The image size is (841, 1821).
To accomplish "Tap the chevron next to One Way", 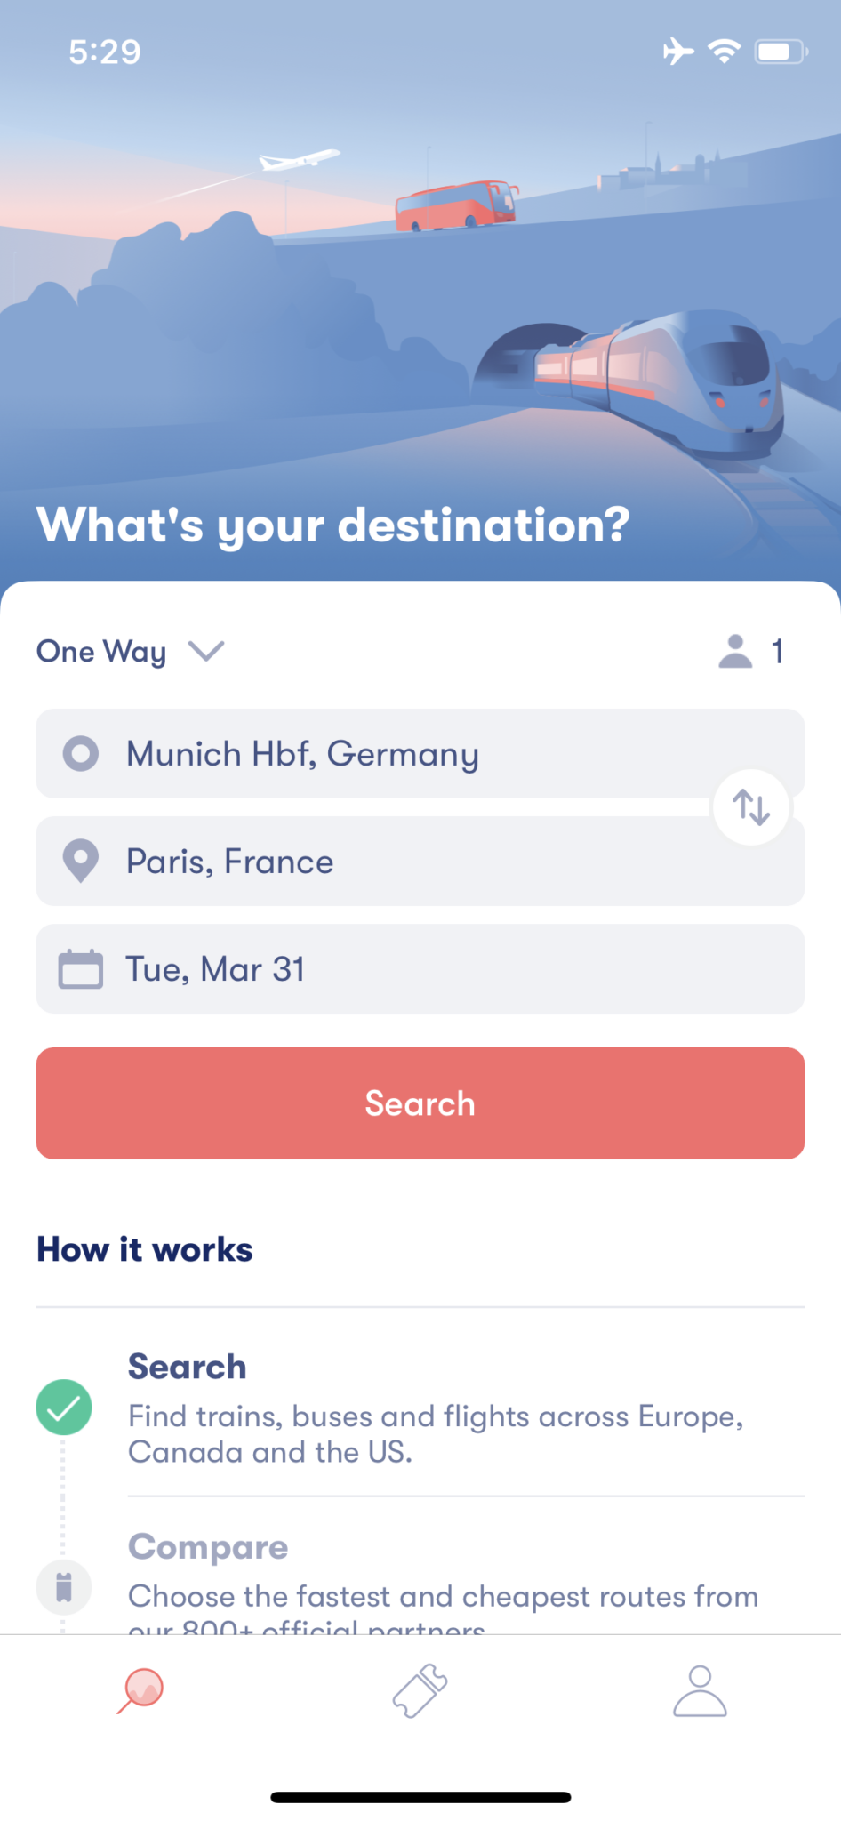I will [x=206, y=651].
